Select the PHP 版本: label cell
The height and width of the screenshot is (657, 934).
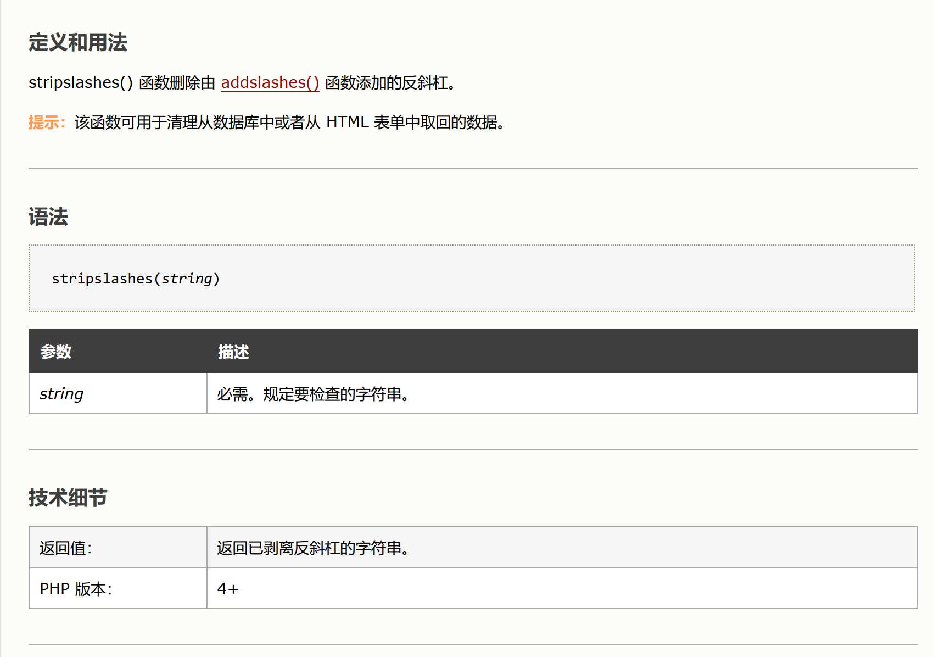118,588
